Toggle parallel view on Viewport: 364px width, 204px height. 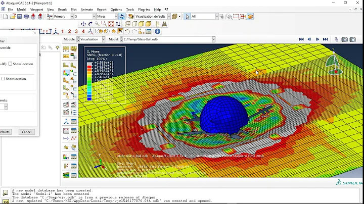[157, 24]
